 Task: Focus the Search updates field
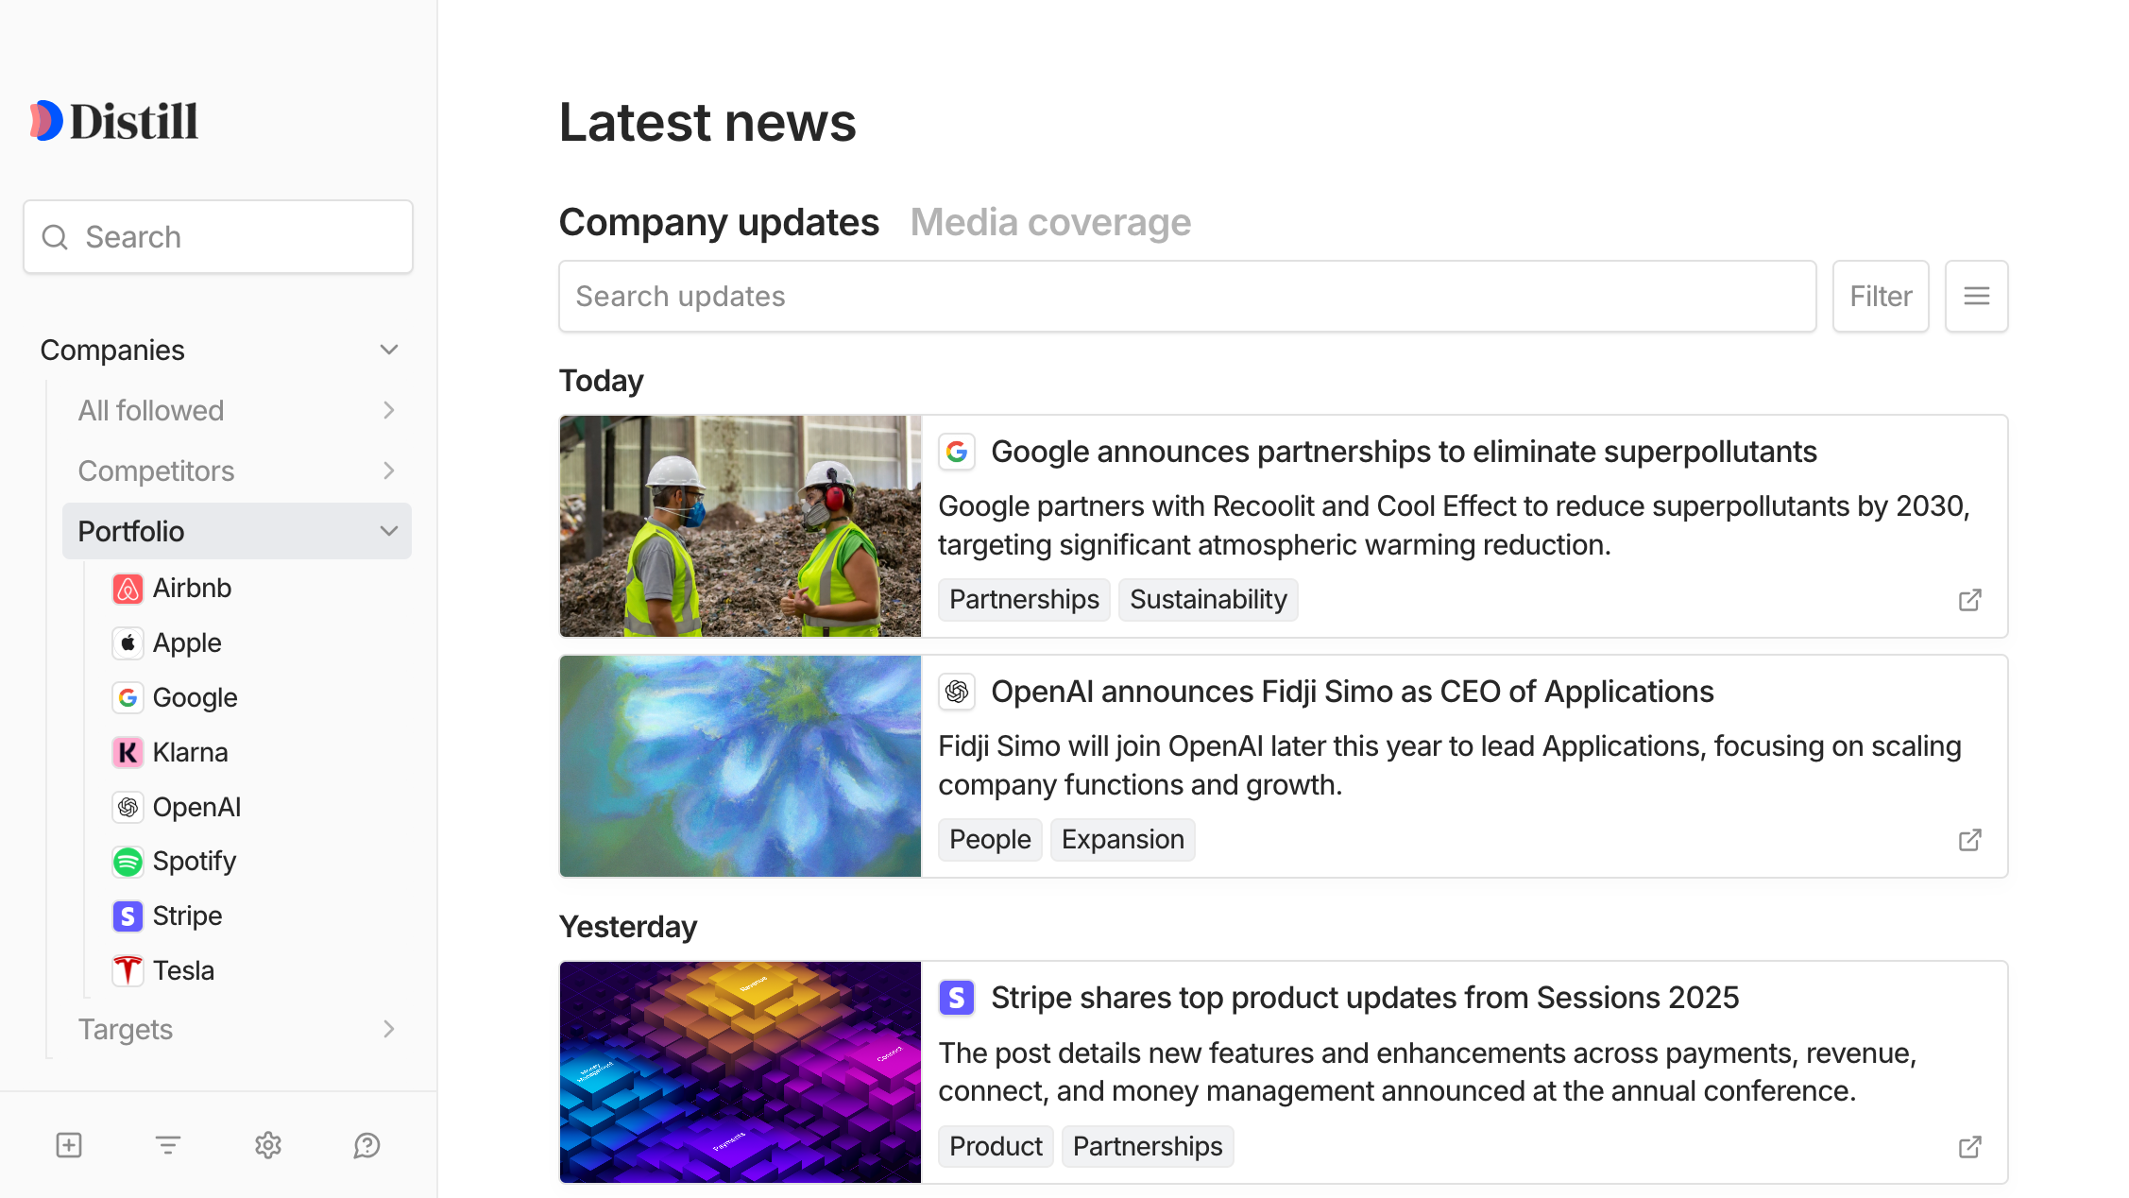click(x=1187, y=297)
